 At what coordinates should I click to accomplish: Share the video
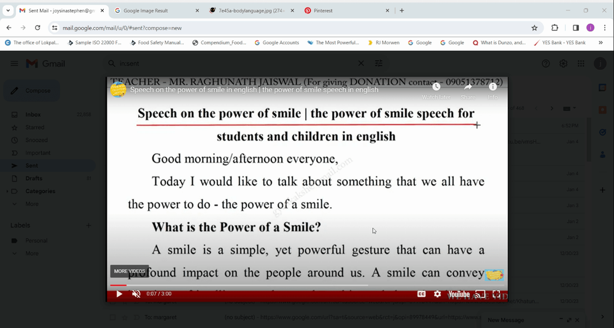pos(468,91)
